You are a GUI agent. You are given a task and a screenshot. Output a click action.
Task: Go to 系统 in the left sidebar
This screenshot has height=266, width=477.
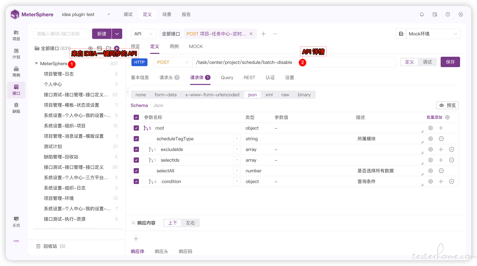[x=16, y=222]
